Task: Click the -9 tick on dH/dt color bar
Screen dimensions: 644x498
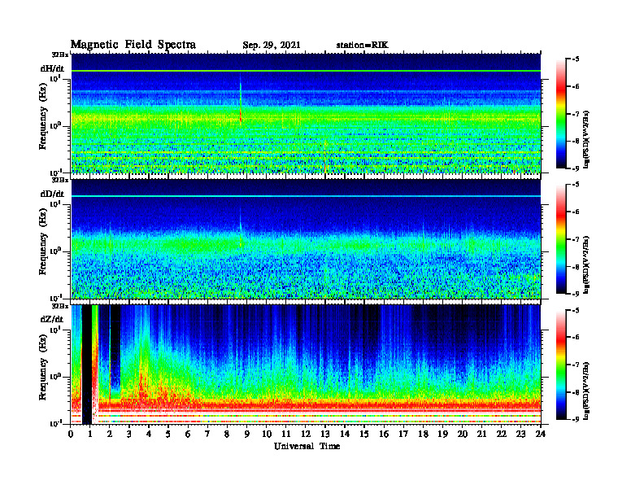Action: click(576, 168)
